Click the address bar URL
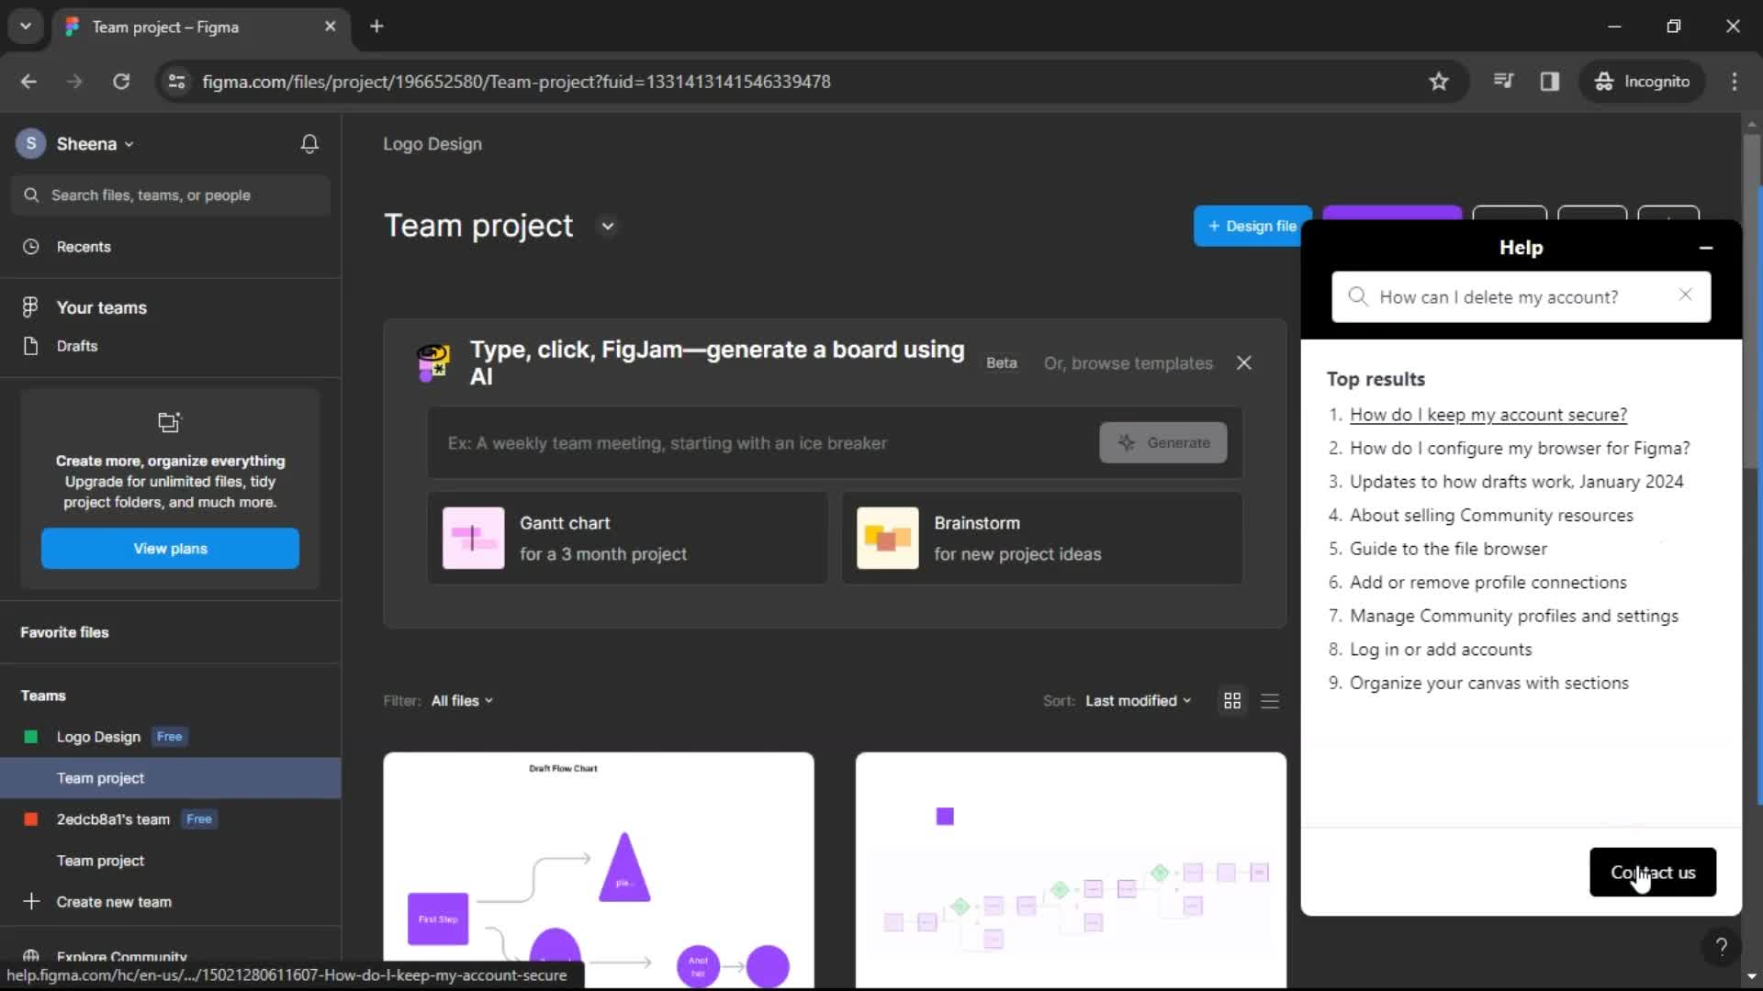1763x991 pixels. coord(516,82)
